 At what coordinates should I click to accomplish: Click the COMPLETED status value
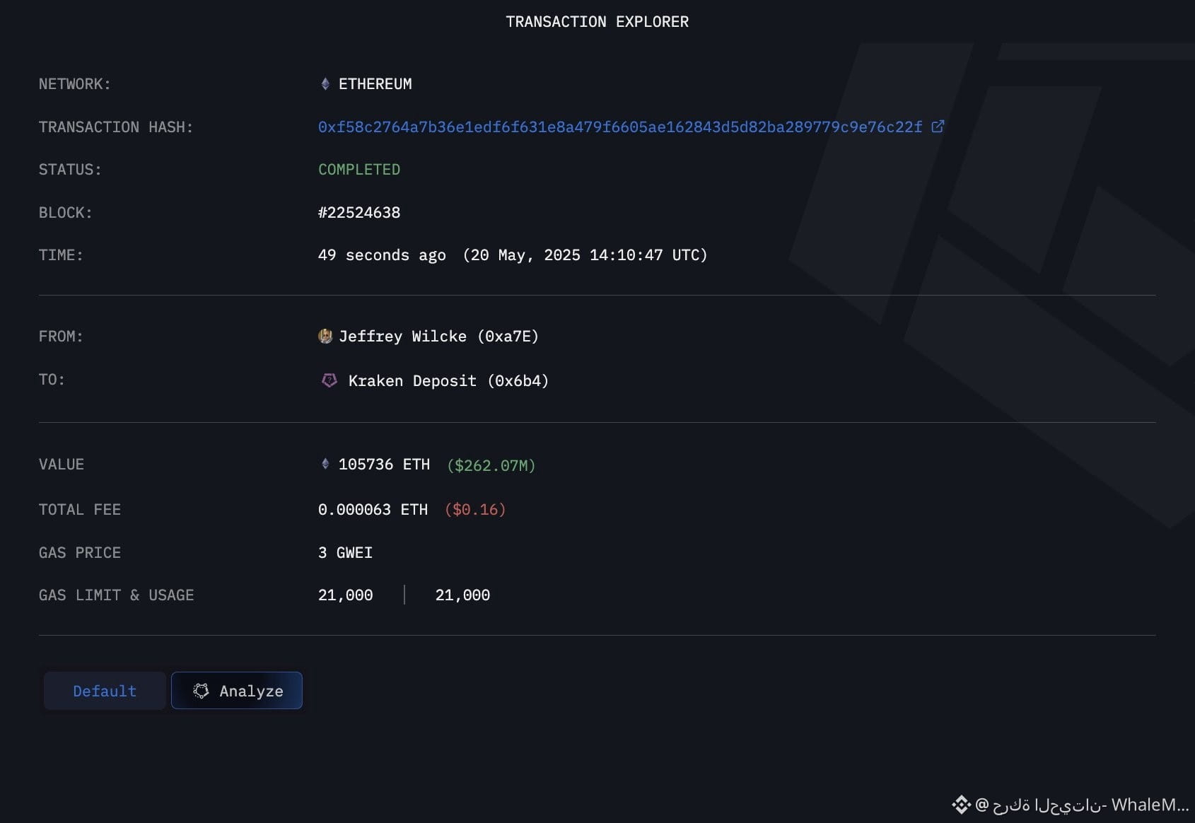pyautogui.click(x=359, y=170)
